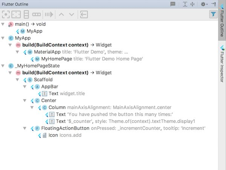Screen dimensions: 226x170
Task: Collapse MyApp's build method node
Action: point(10,45)
